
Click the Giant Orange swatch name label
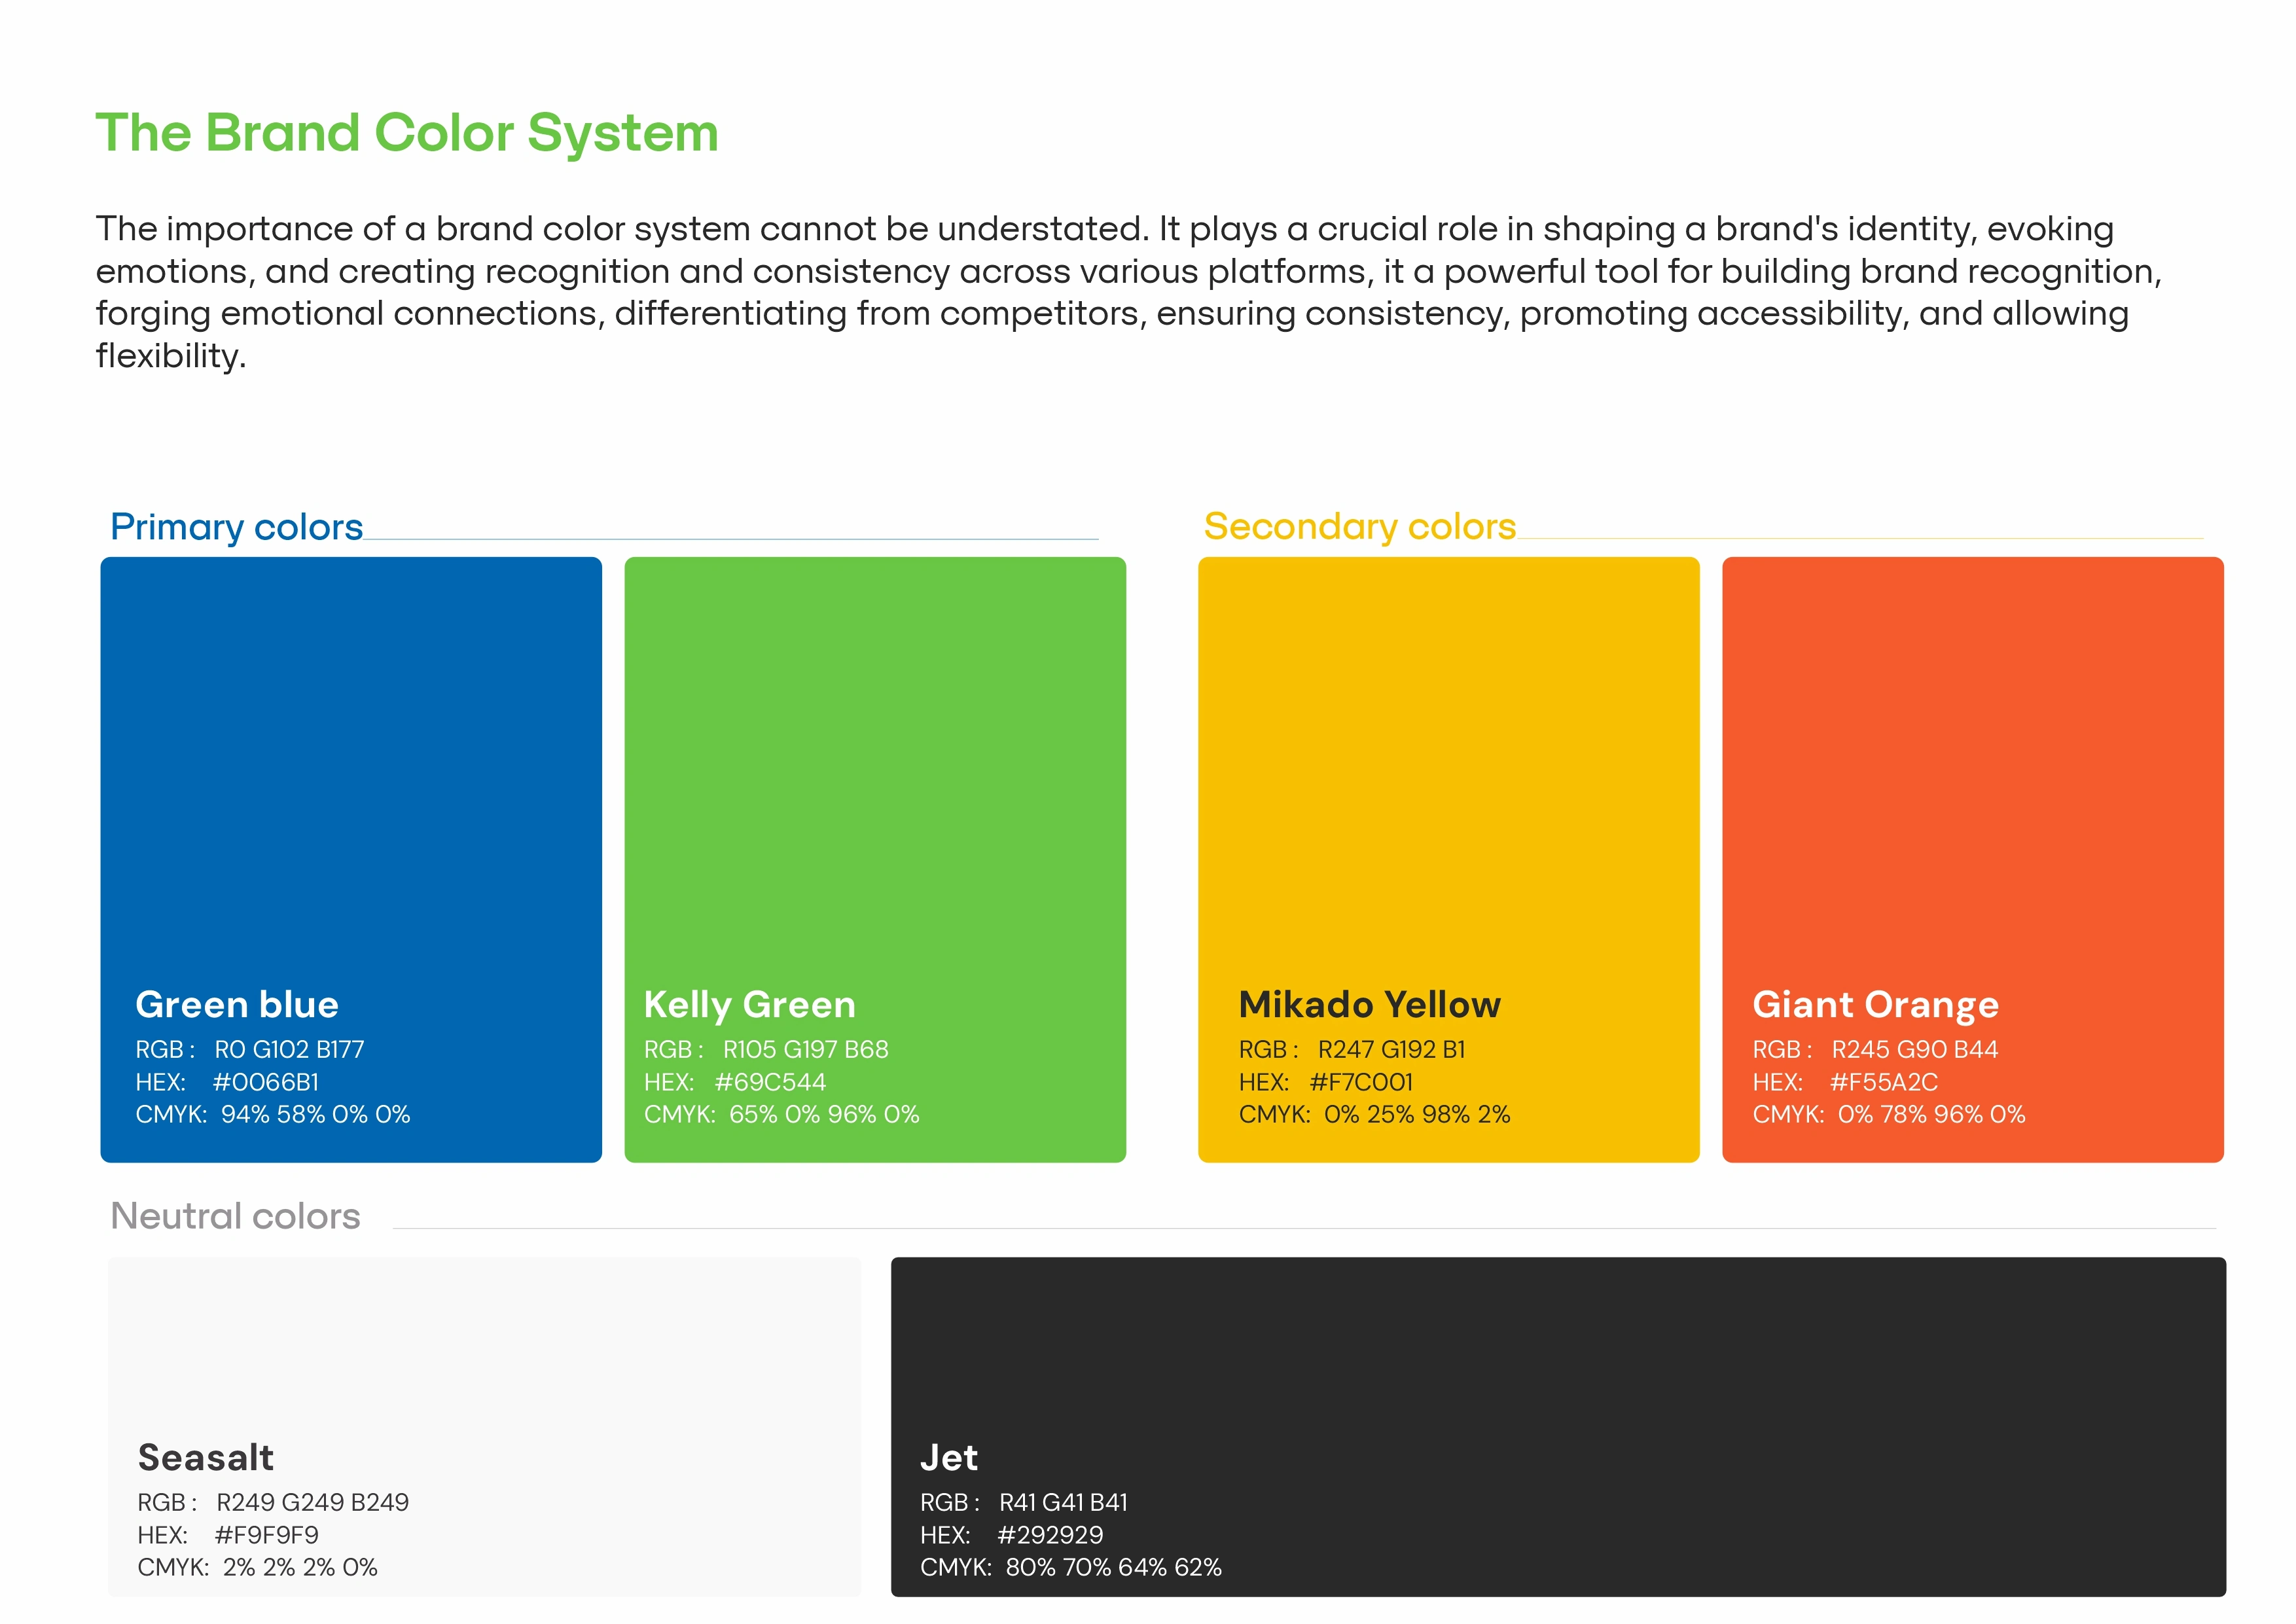point(1875,1004)
